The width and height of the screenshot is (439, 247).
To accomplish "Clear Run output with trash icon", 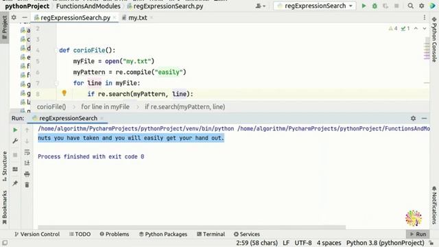I will tap(27, 185).
